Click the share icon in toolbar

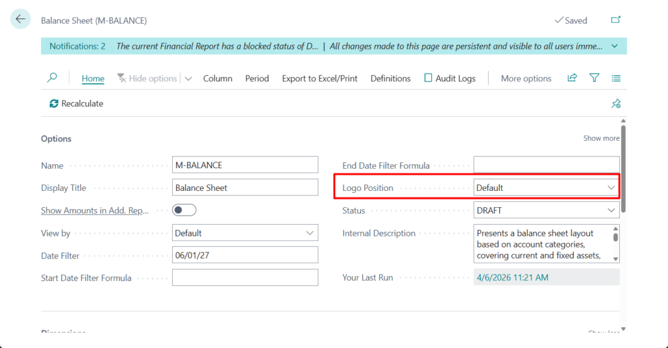coord(572,78)
